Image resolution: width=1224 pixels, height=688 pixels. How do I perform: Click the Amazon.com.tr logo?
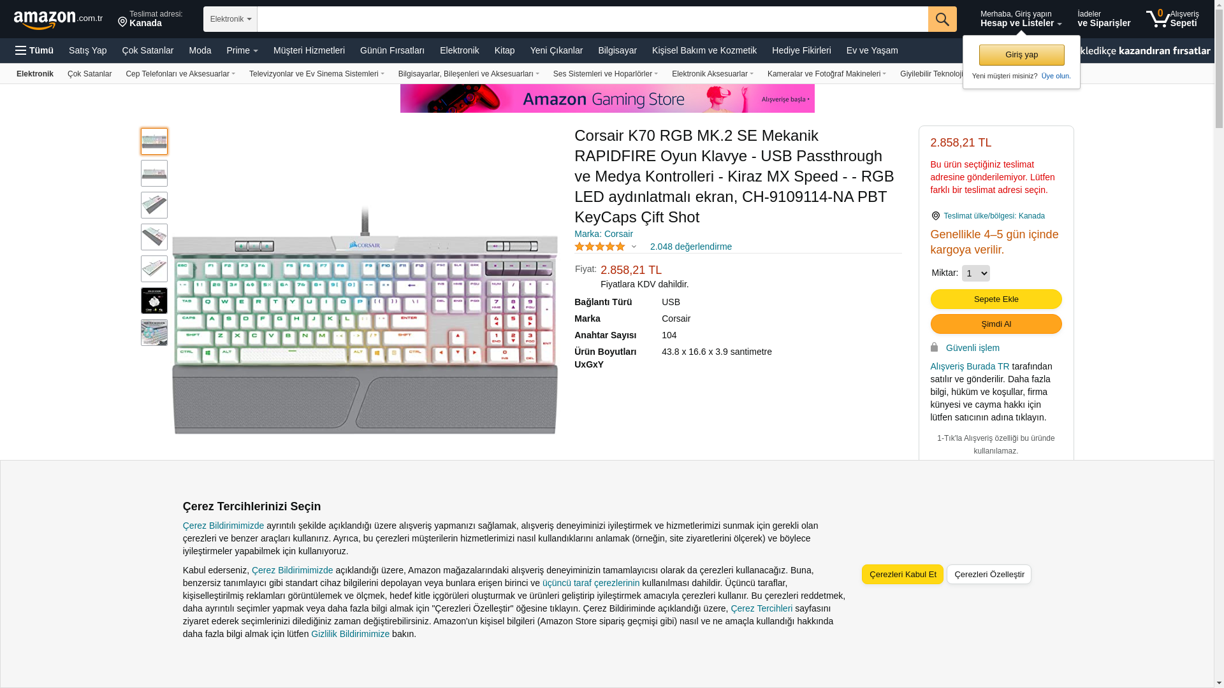[x=58, y=20]
